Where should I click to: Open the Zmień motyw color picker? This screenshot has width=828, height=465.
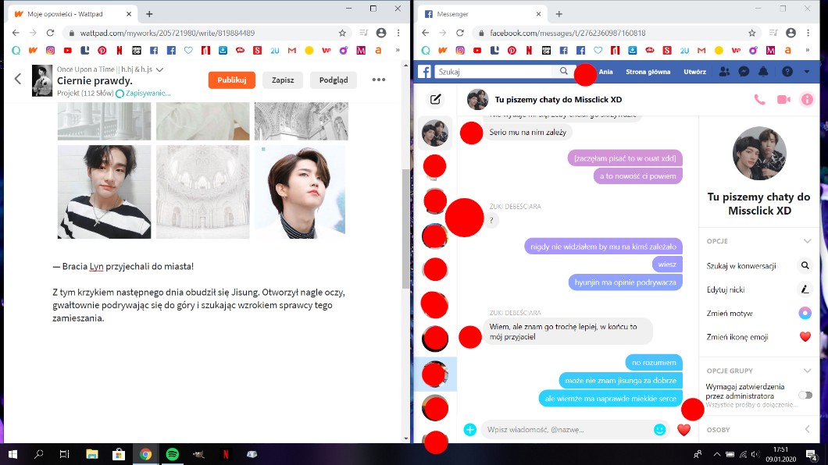pos(805,313)
